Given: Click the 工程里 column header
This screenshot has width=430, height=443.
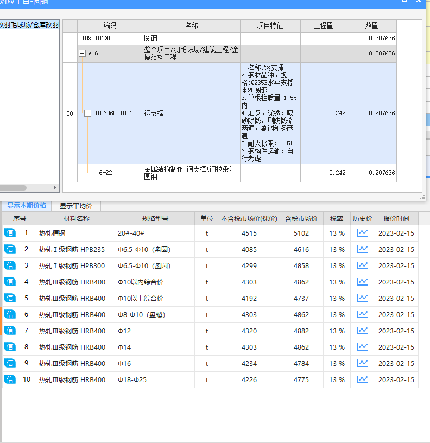Looking at the screenshot, I should point(324,26).
